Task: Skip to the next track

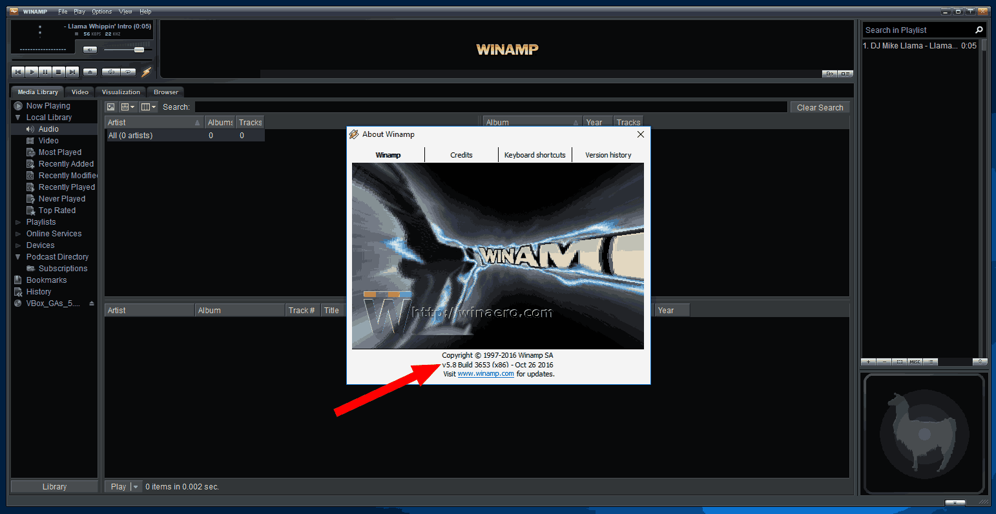Action: point(72,72)
